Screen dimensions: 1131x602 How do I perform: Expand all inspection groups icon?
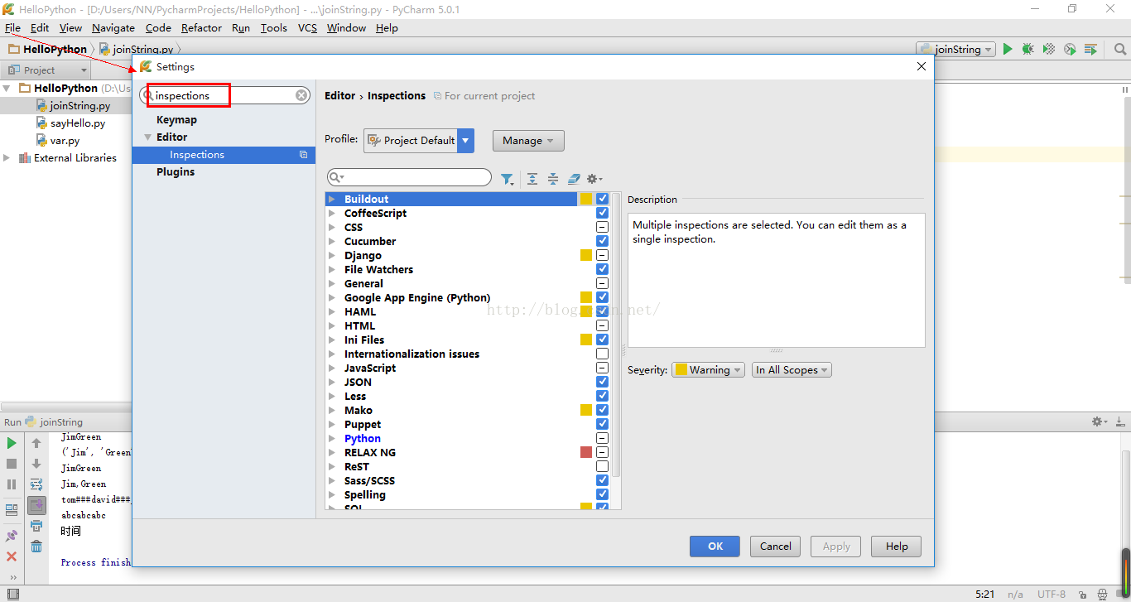[532, 178]
